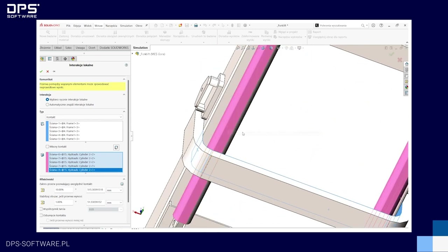448x252 pixels.
Task: Expand _Forklift (MES Gora) tree node
Action: pyautogui.click(x=133, y=54)
